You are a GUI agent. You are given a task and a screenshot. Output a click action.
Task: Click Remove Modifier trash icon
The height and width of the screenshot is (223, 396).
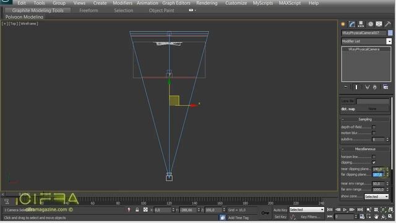pos(375,87)
